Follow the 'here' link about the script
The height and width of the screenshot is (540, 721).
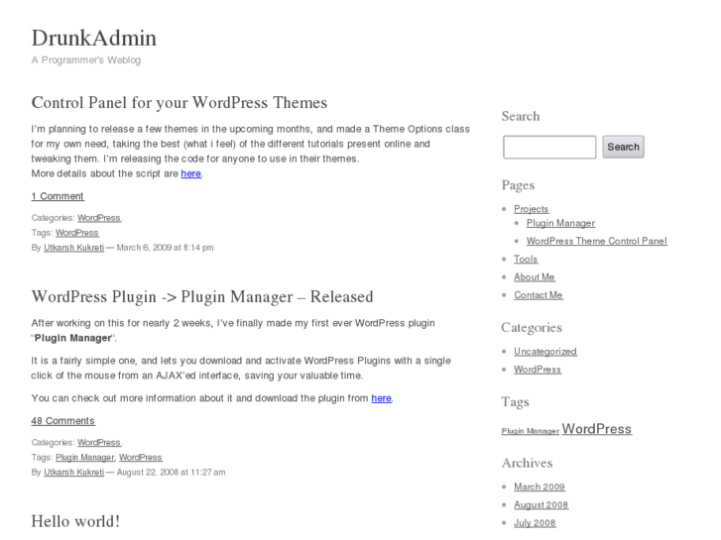[190, 173]
